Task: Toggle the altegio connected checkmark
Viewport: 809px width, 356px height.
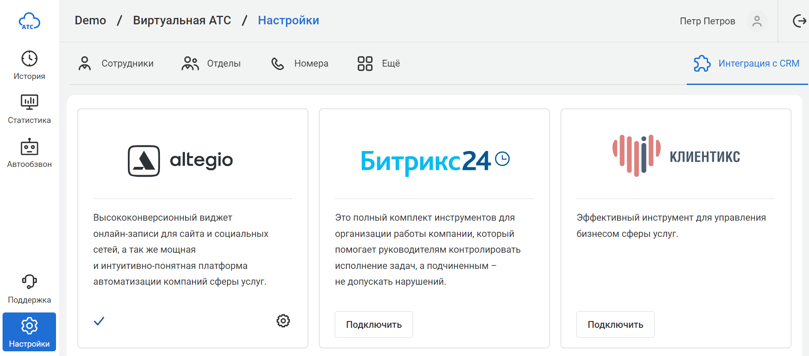Action: tap(99, 321)
